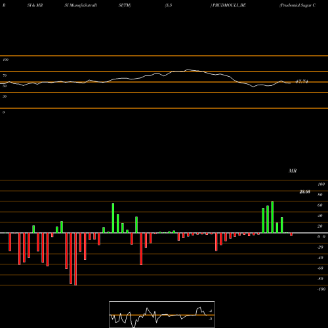Screen dimensions: 328x328
Task: Click the SI & MR header text
Action: [35, 5]
